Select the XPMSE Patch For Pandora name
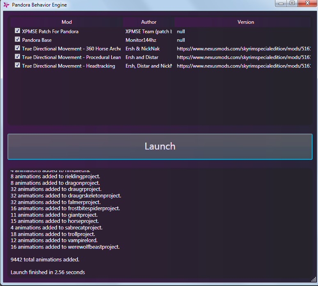318x286 pixels. 50,32
